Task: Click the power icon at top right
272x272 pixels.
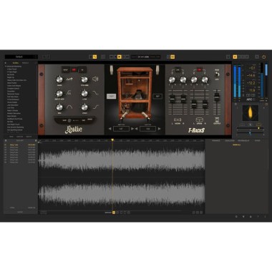Action: coord(263,57)
